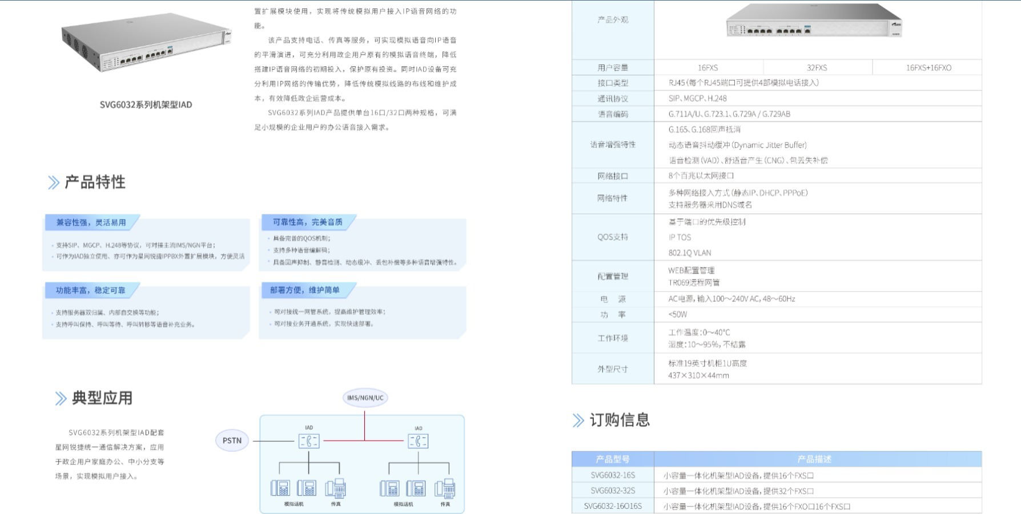
Task: Select the 可靠性高，完美音质 feature title
Action: pyautogui.click(x=308, y=222)
